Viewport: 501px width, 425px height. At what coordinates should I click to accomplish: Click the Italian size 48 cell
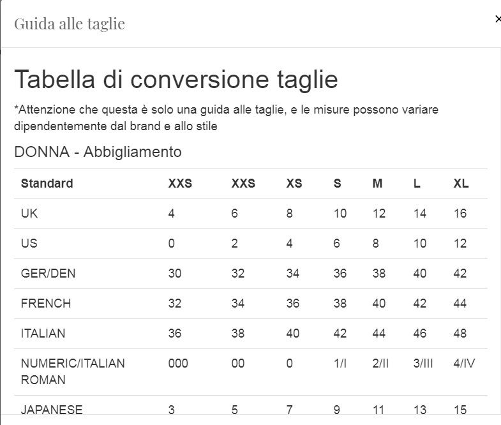tap(460, 333)
